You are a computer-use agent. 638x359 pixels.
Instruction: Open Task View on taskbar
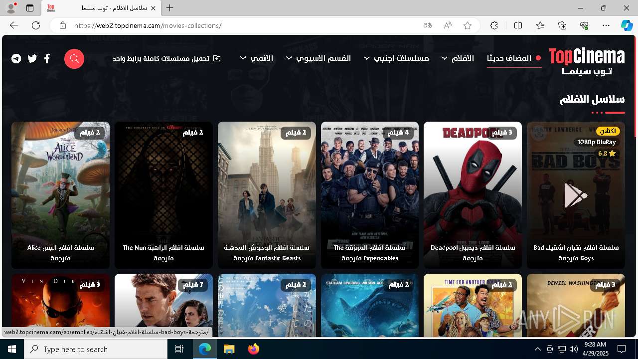point(179,349)
